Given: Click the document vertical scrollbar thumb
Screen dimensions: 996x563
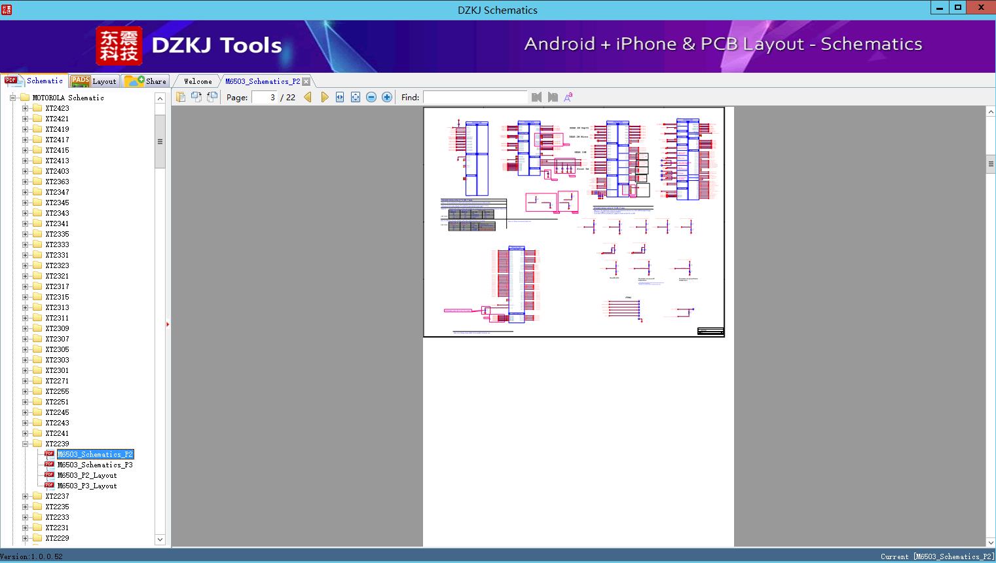Looking at the screenshot, I should 991,164.
